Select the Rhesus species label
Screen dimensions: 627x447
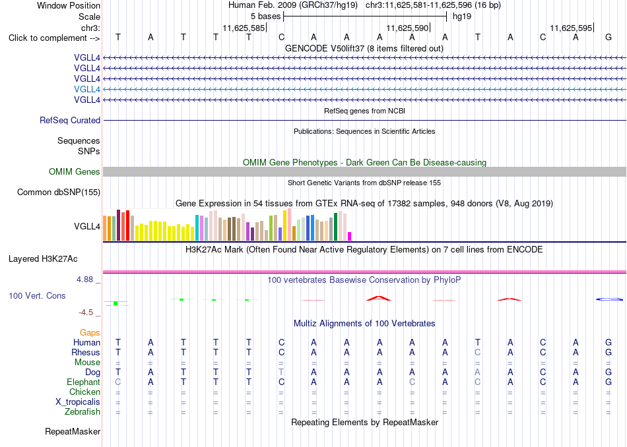pyautogui.click(x=86, y=352)
